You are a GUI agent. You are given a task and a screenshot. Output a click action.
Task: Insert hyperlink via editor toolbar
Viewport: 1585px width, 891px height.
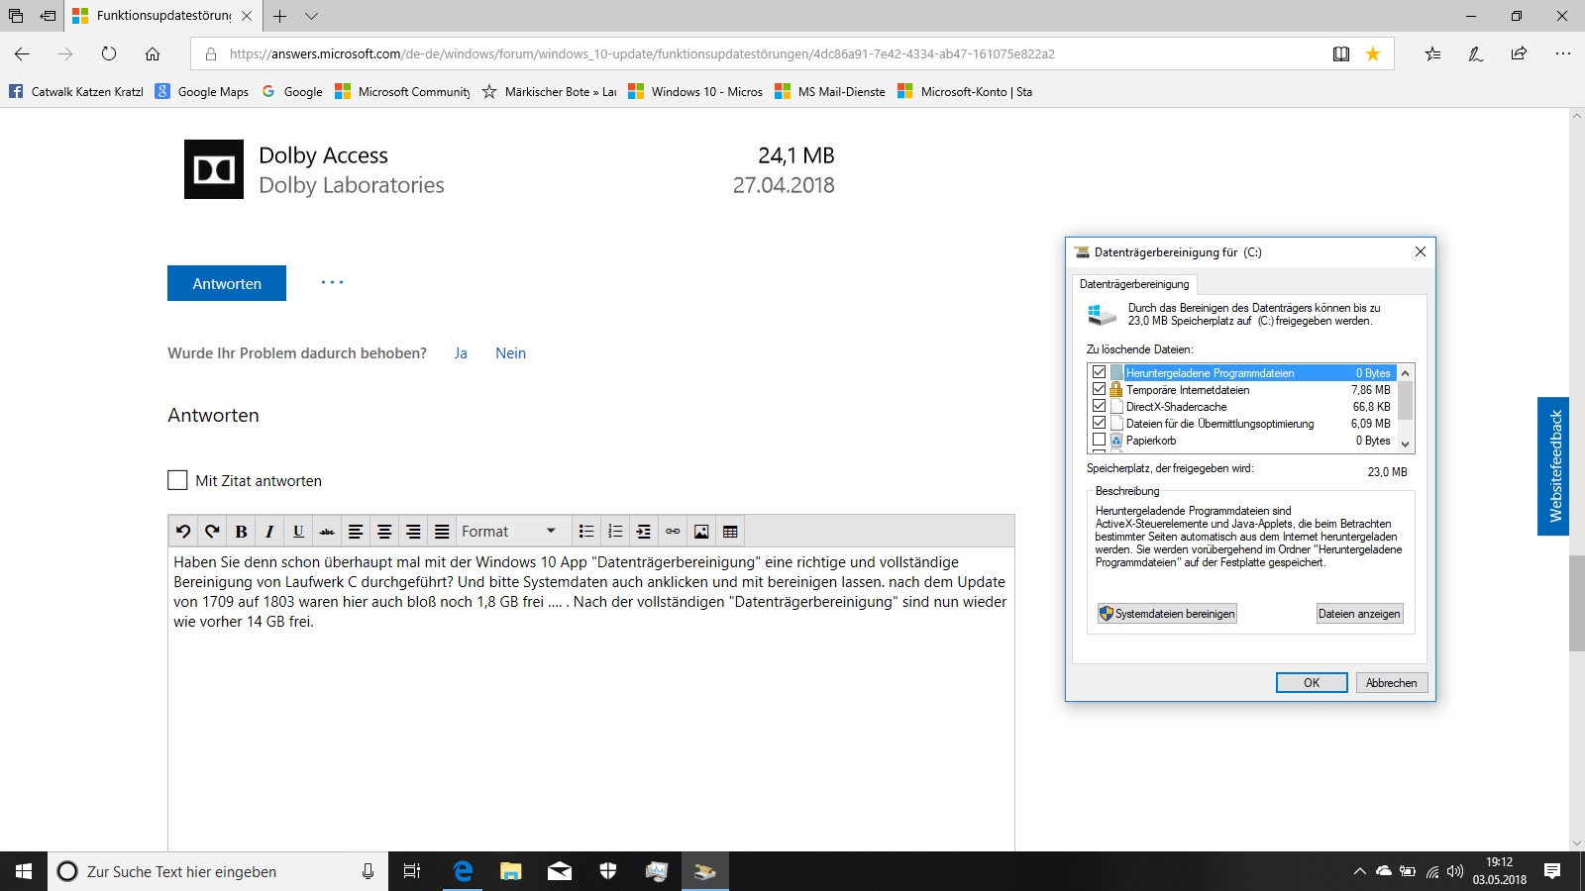tap(673, 532)
